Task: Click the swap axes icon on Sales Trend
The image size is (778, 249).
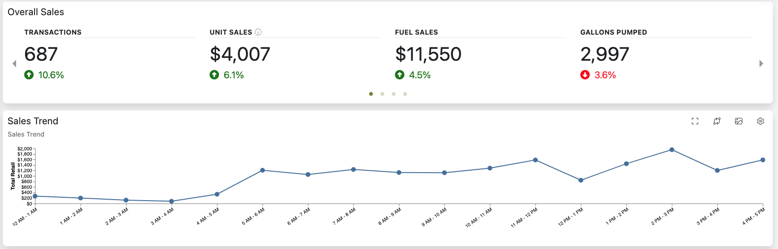Action: 717,121
